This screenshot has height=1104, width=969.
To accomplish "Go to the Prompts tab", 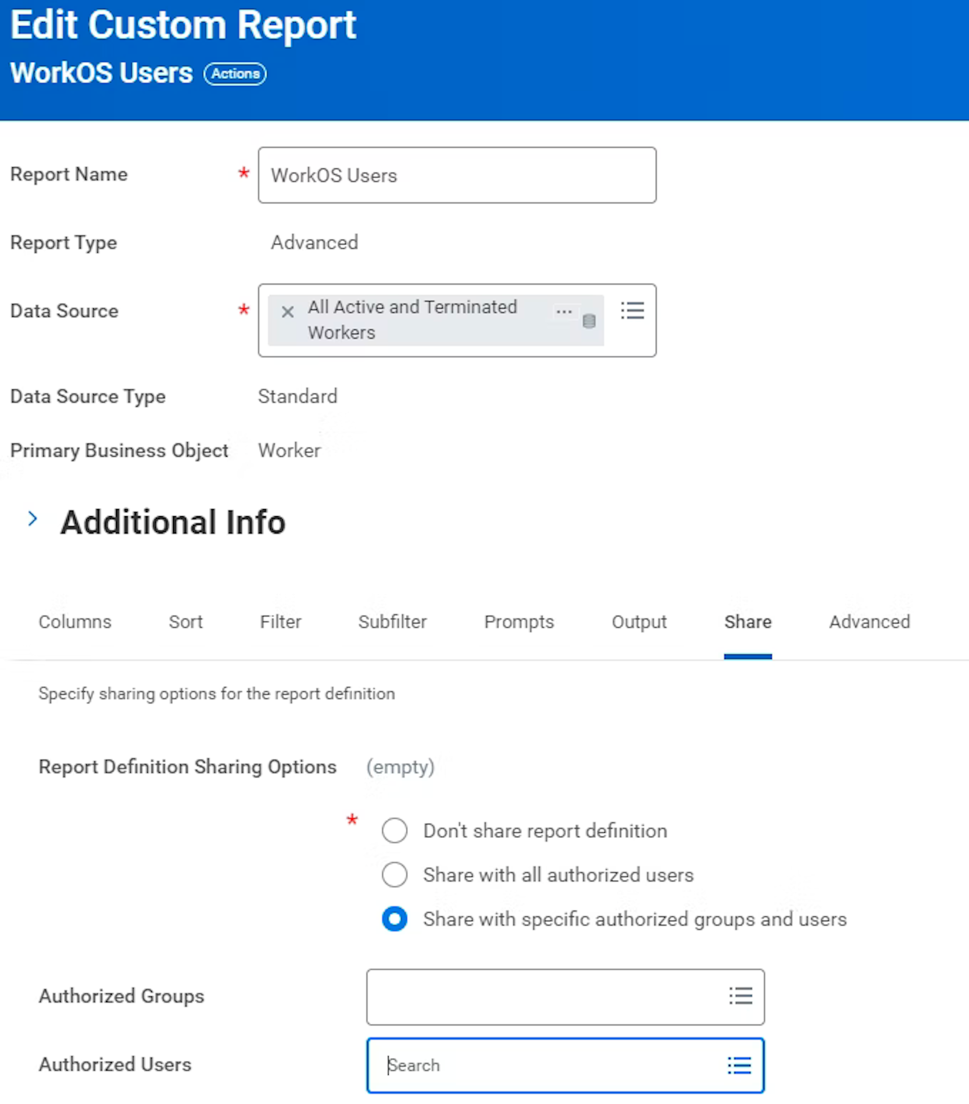I will point(518,622).
